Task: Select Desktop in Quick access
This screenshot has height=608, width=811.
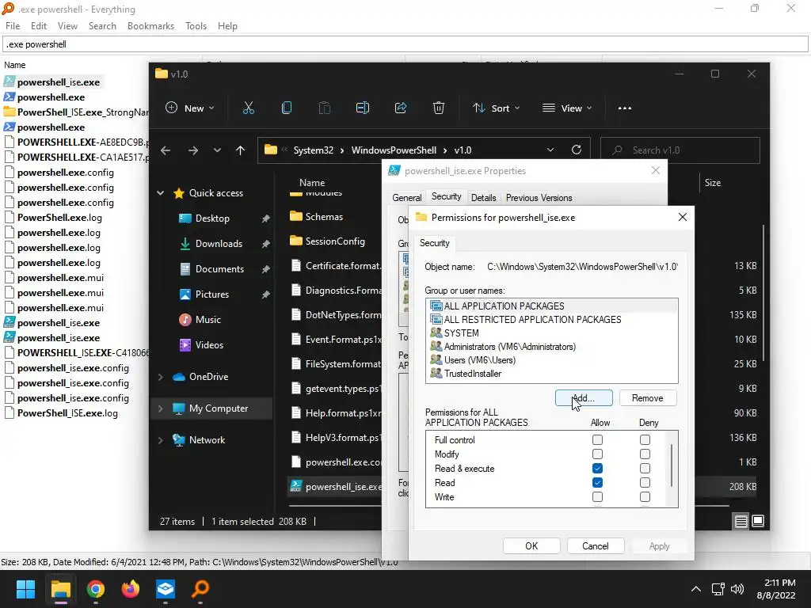Action: (212, 218)
